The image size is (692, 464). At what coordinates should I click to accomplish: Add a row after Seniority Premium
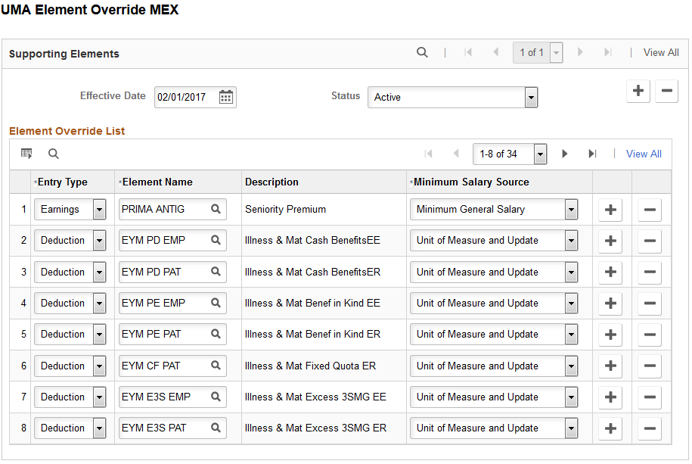tap(610, 210)
